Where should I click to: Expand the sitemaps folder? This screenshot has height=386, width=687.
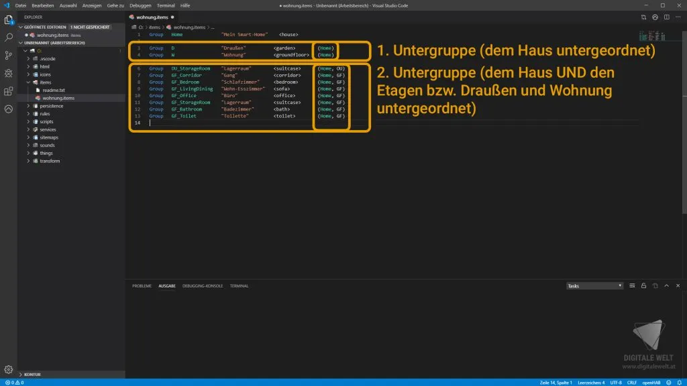pyautogui.click(x=28, y=137)
